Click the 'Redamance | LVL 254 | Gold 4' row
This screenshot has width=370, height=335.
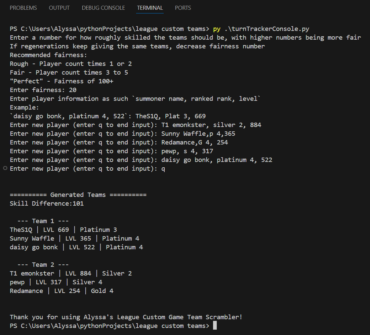point(61,291)
